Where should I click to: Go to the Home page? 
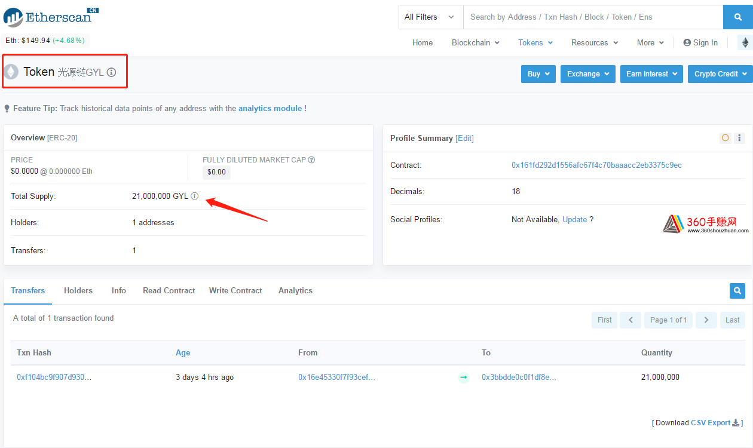tap(423, 42)
